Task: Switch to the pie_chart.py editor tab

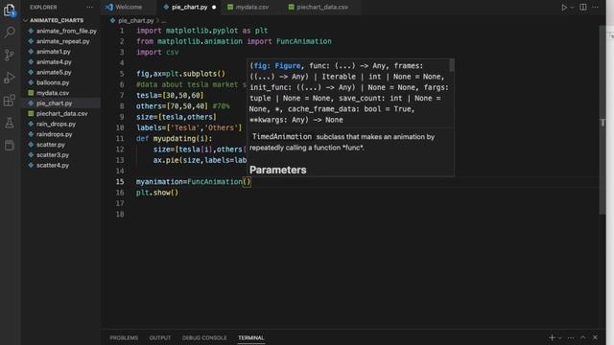Action: coord(189,7)
